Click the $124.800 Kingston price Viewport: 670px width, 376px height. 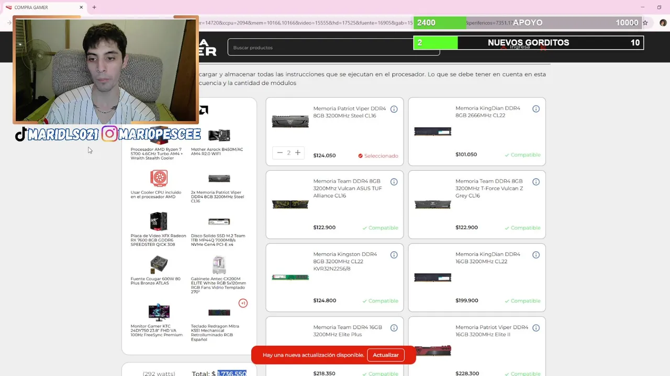click(x=325, y=301)
